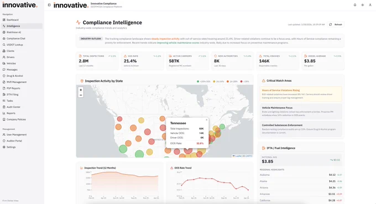This screenshot has width=376, height=204.
Task: Click the Controlled Substances Enforcement card
Action: click(x=301, y=129)
